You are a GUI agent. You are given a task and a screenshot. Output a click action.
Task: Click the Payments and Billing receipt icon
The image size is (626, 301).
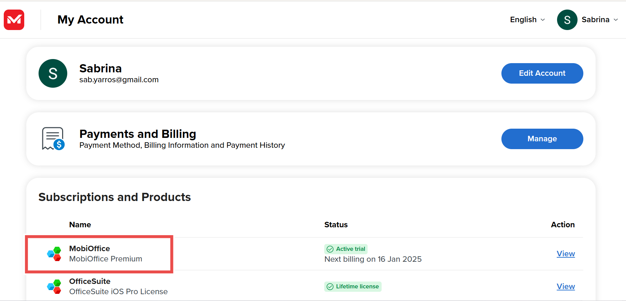coord(53,139)
